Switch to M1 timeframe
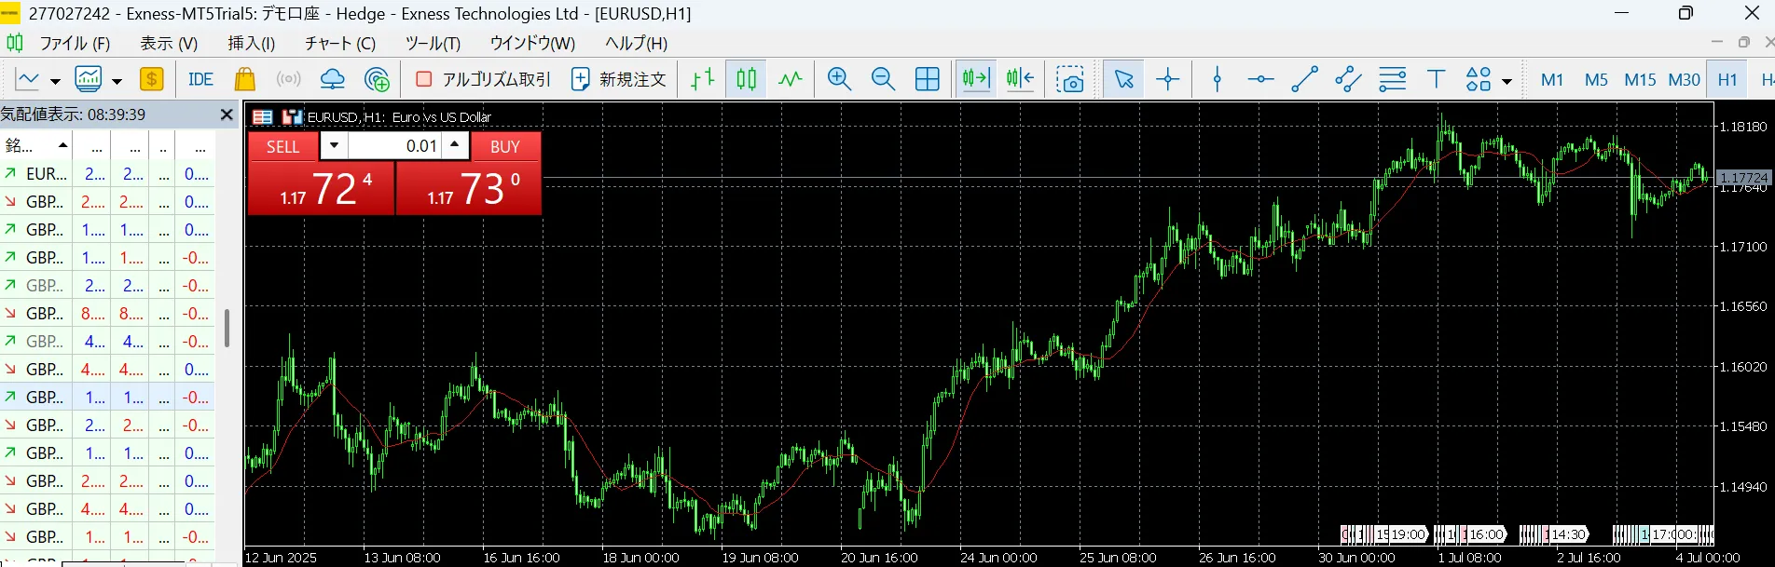Image resolution: width=1775 pixels, height=567 pixels. 1552,80
